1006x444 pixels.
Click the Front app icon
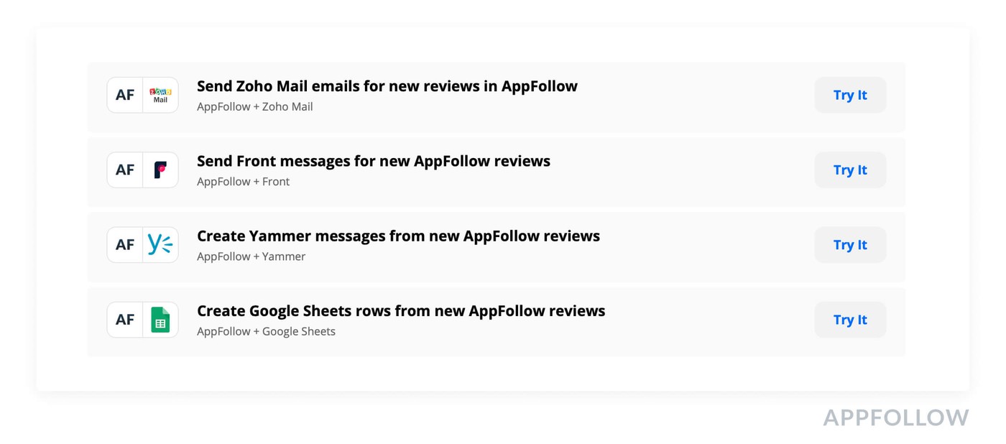pos(160,170)
